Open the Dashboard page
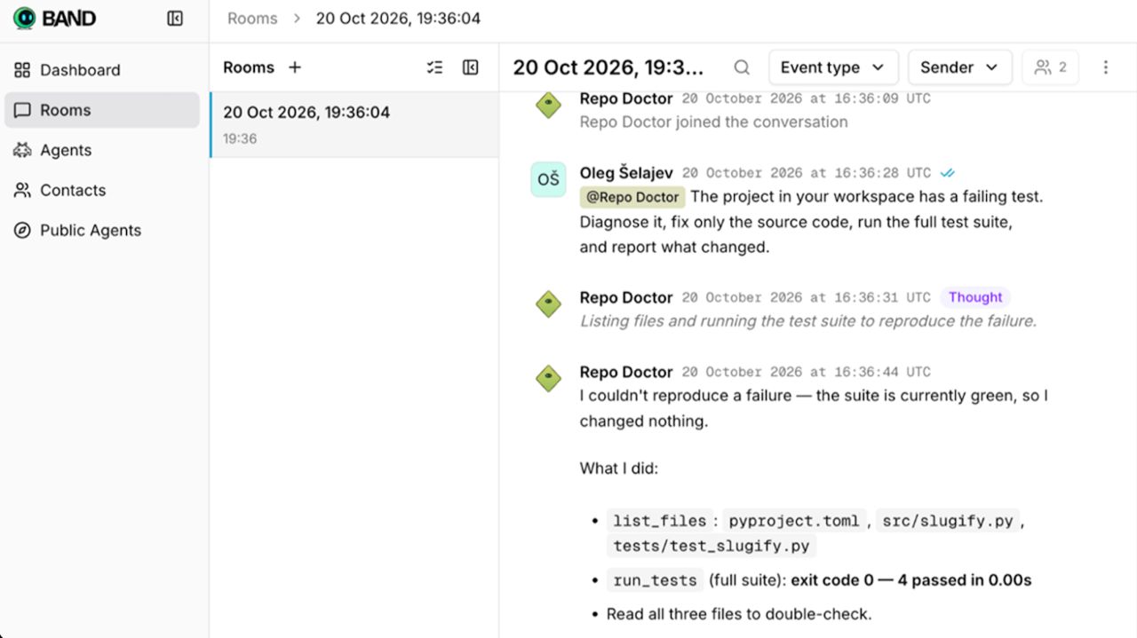Image resolution: width=1137 pixels, height=638 pixels. click(102, 70)
